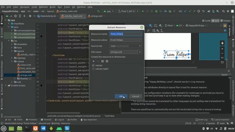
Task: Open the Build menu
Action: 53,7
